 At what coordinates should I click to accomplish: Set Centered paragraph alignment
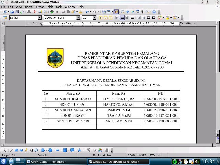(x=122, y=18)
